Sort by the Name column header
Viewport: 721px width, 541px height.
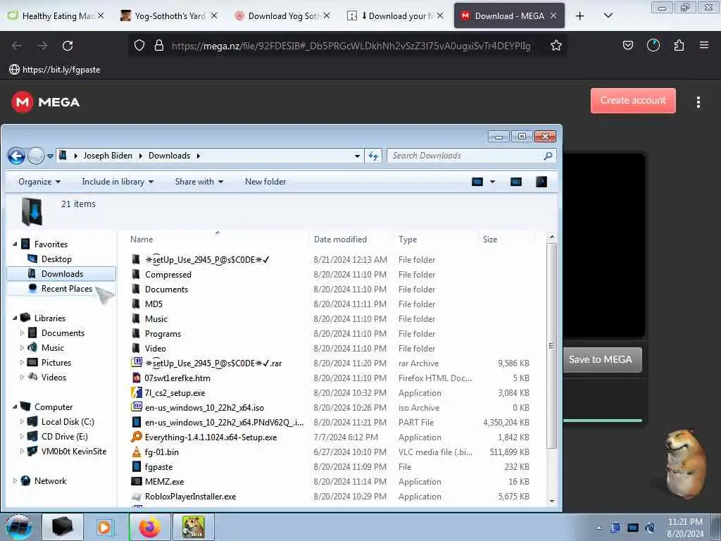[142, 240]
